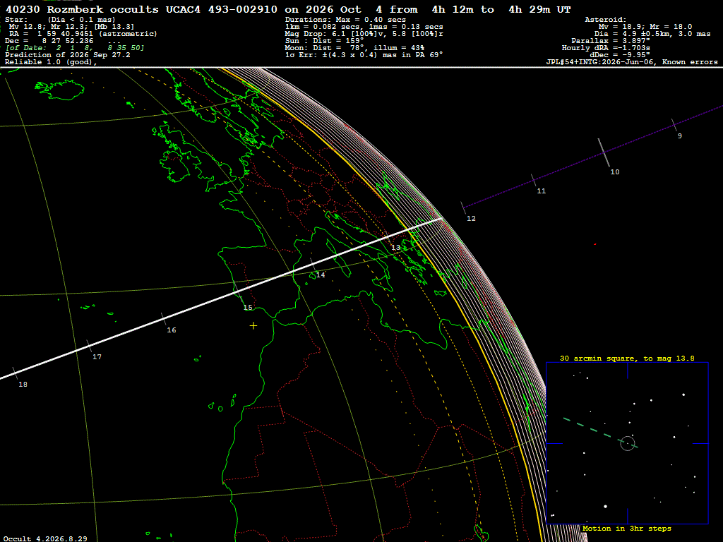
Task: Click the yellow crosshair marker near Portugal
Action: pos(253,326)
